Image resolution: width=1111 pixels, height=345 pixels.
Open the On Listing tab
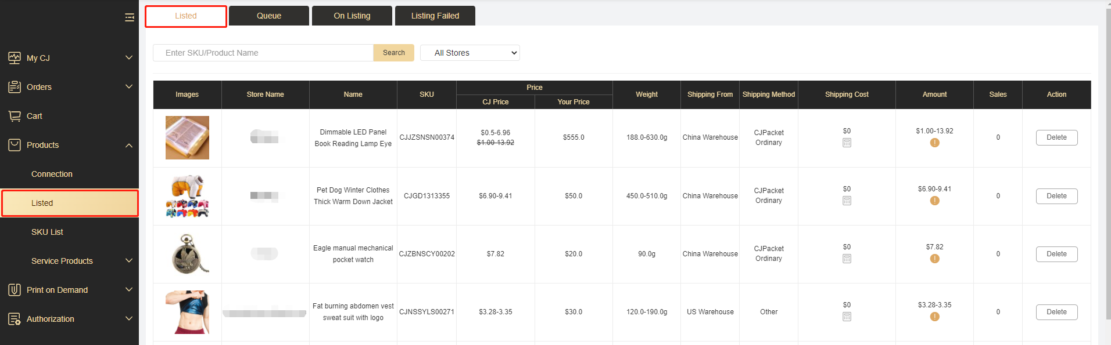[x=352, y=16]
